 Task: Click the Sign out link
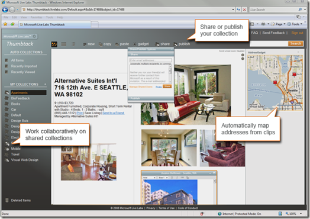[x=297, y=33]
